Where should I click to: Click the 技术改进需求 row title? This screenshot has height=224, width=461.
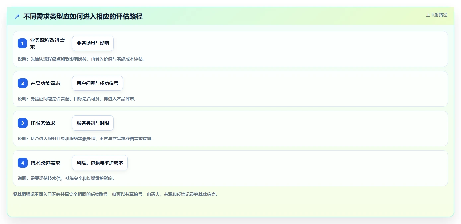45,163
